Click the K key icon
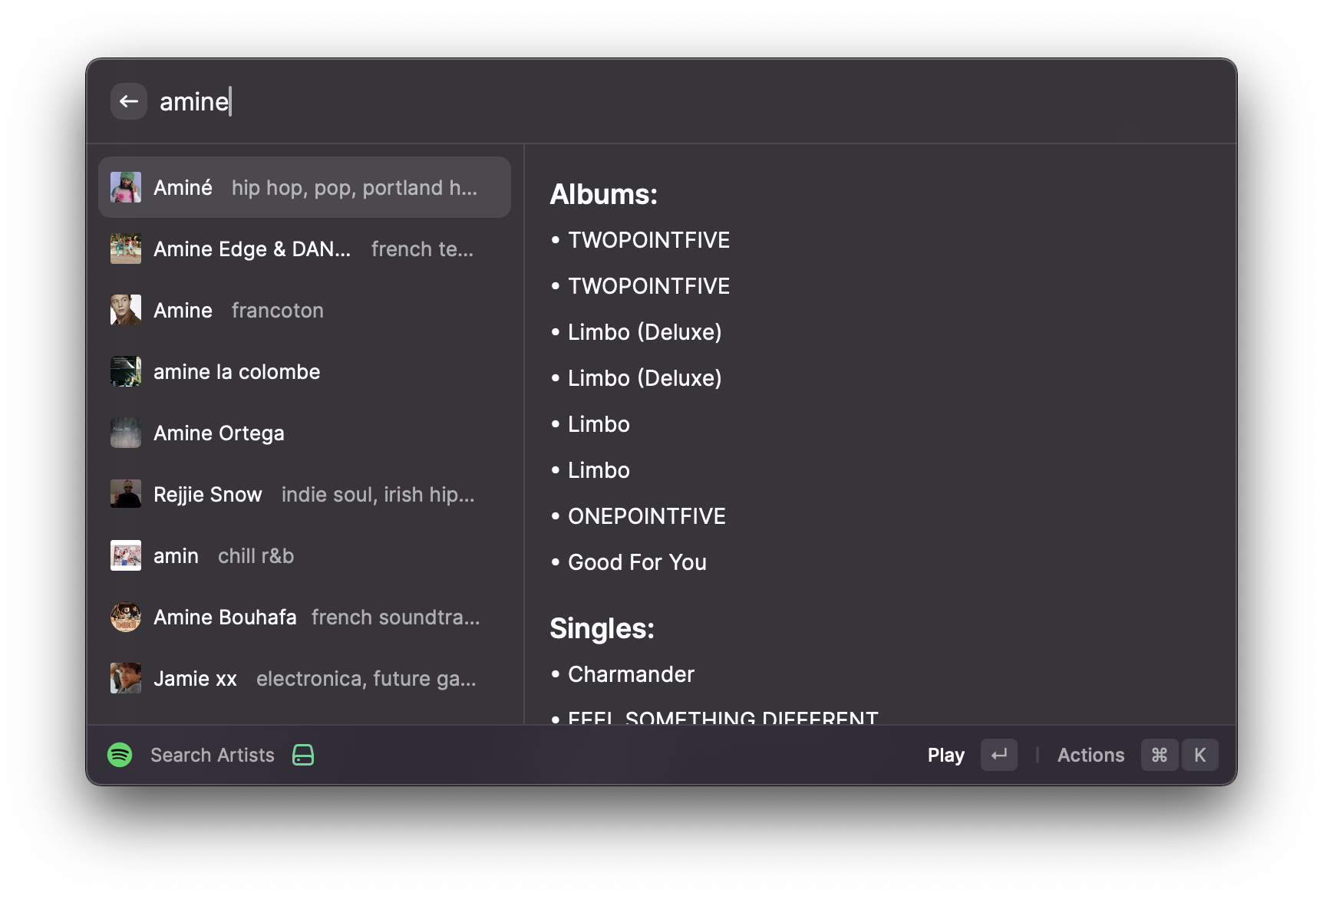Viewport: 1323px width, 899px height. pyautogui.click(x=1199, y=755)
